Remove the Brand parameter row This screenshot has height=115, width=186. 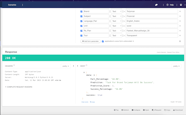[180, 11]
